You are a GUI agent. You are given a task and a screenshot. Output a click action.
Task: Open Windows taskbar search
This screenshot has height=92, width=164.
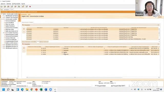(8, 89)
